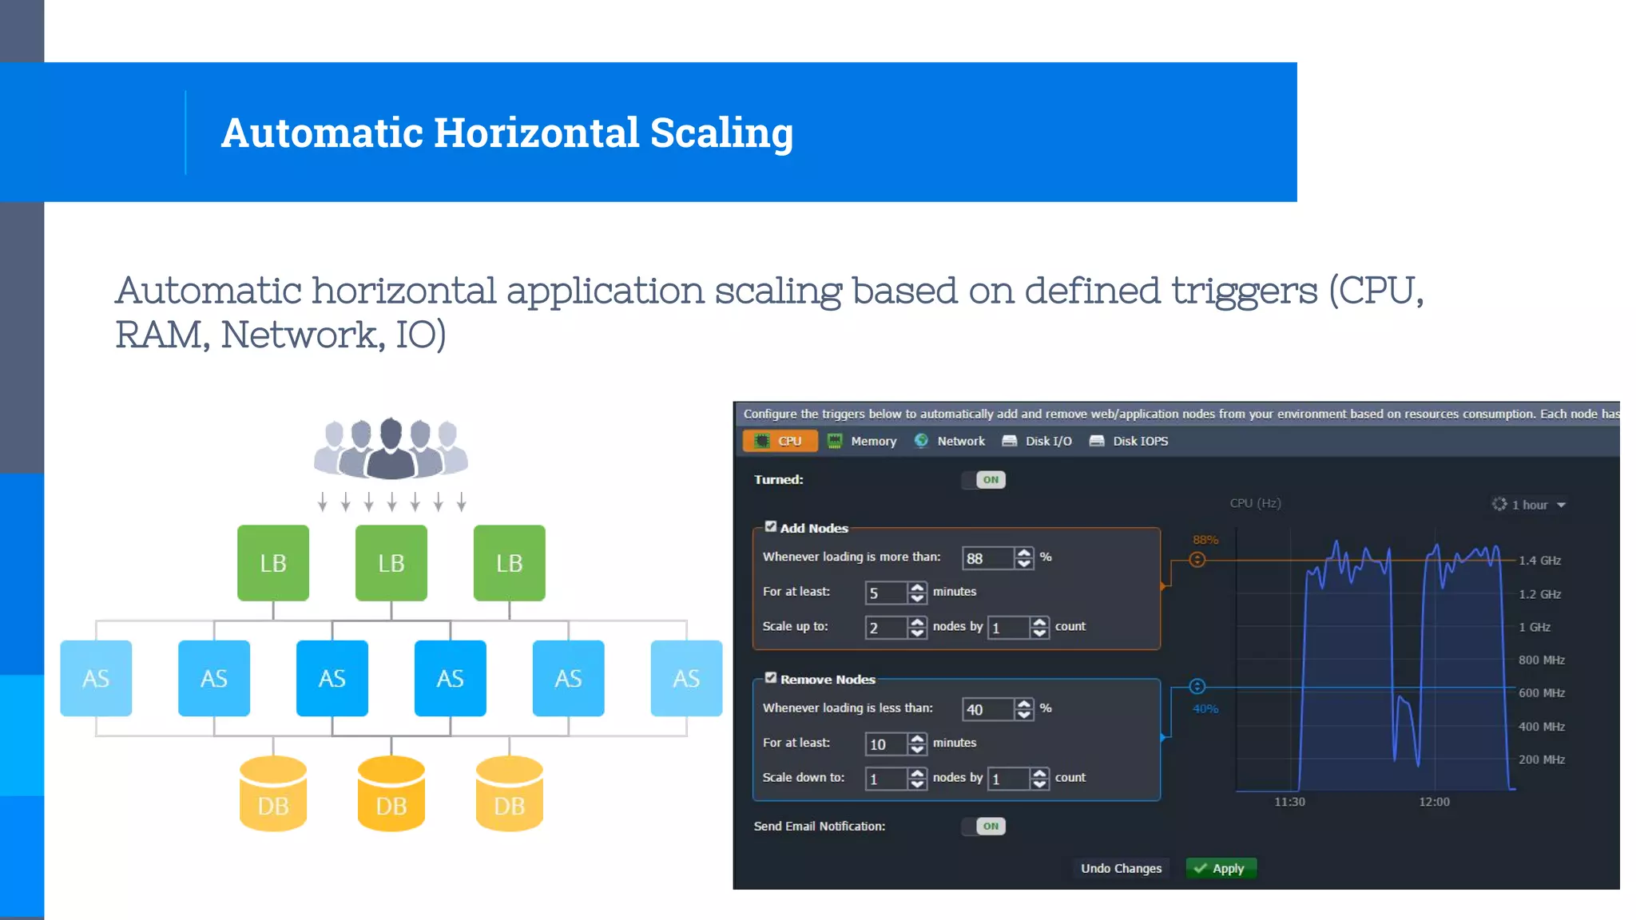Adjust the Scale down count stepper
Image resolution: width=1636 pixels, height=920 pixels.
[x=1039, y=779]
